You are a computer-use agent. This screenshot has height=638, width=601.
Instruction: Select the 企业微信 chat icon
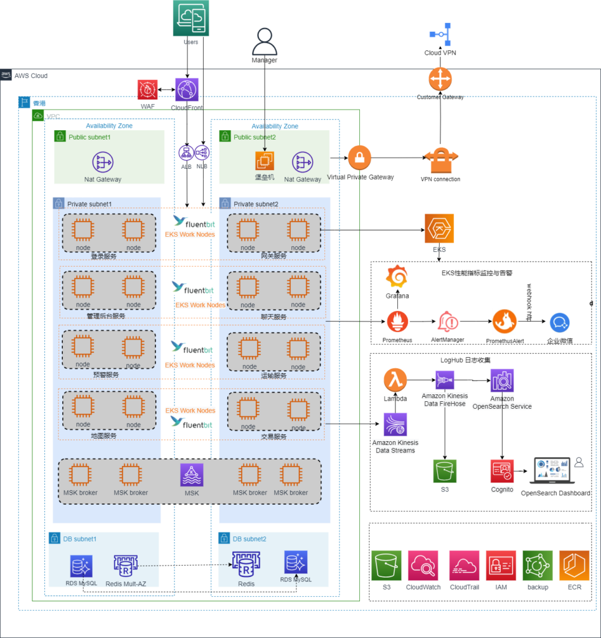[x=559, y=323]
